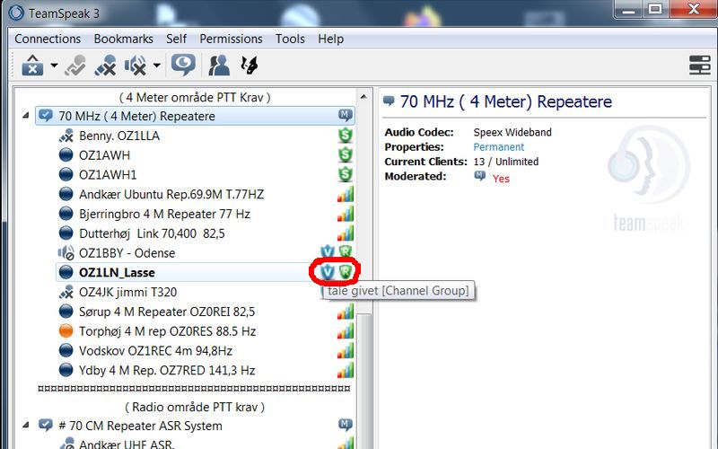Click the add bookmark toolbar icon

point(75,66)
